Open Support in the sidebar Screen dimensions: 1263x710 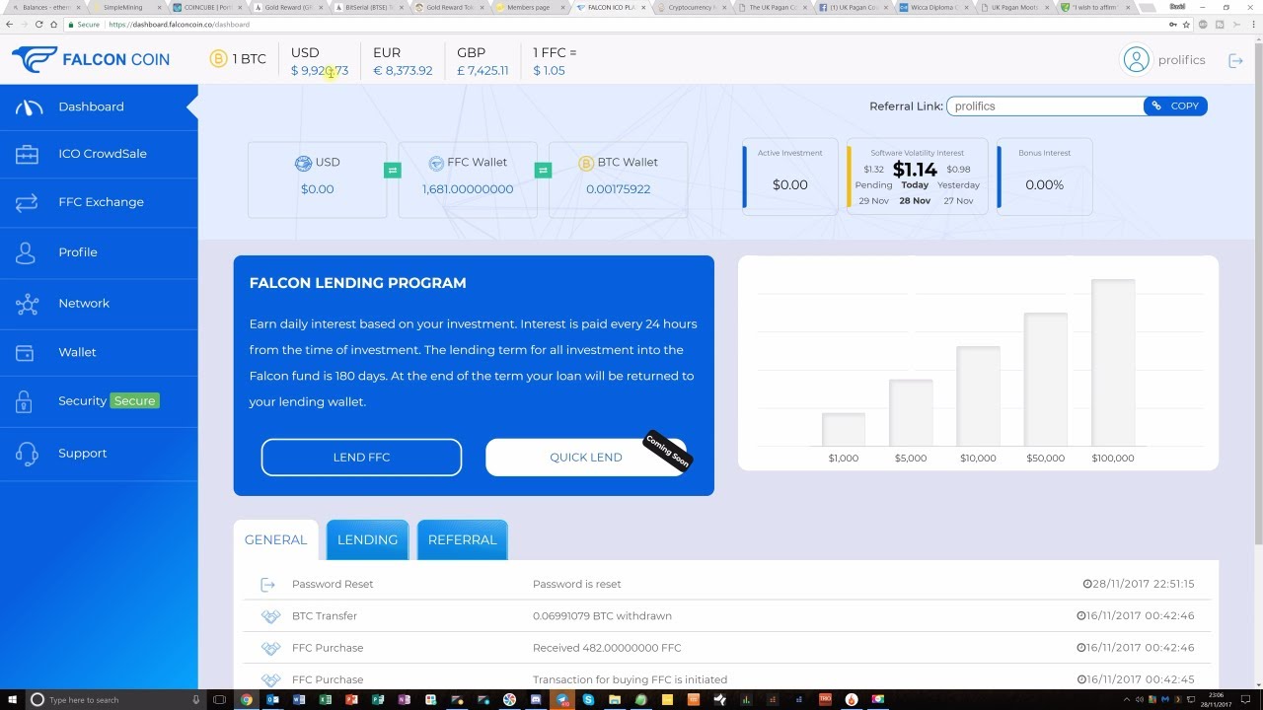(99, 454)
